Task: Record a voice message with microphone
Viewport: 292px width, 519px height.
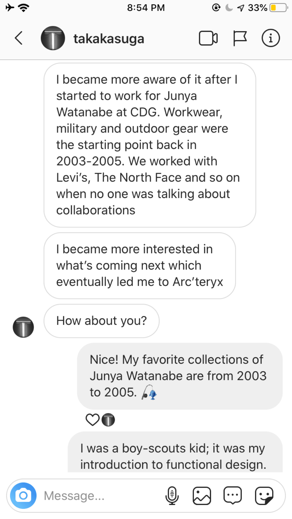Action: pos(172,495)
